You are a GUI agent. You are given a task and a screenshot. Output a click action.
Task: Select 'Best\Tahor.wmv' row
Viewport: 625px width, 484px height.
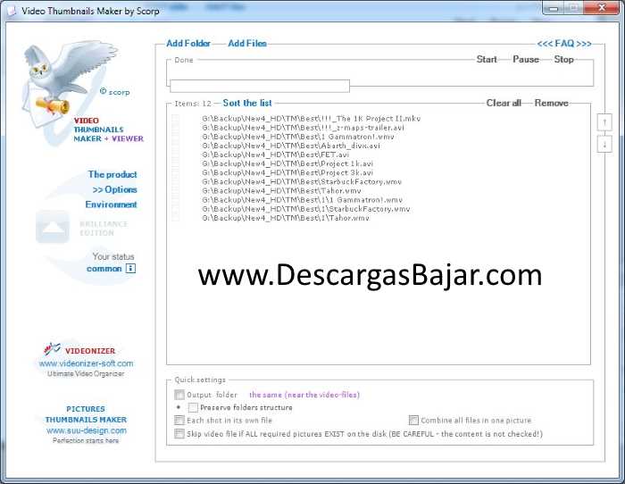[x=281, y=191]
